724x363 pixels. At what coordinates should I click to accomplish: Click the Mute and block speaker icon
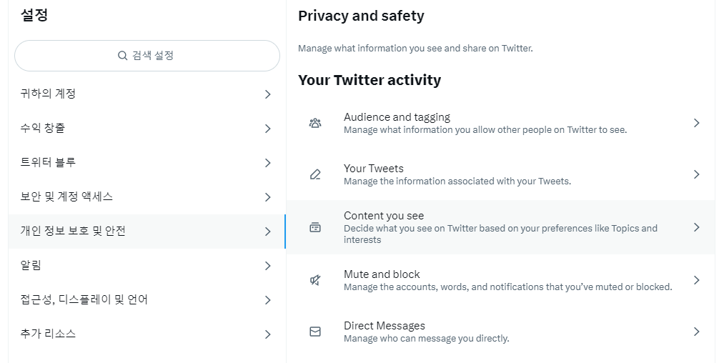click(315, 280)
